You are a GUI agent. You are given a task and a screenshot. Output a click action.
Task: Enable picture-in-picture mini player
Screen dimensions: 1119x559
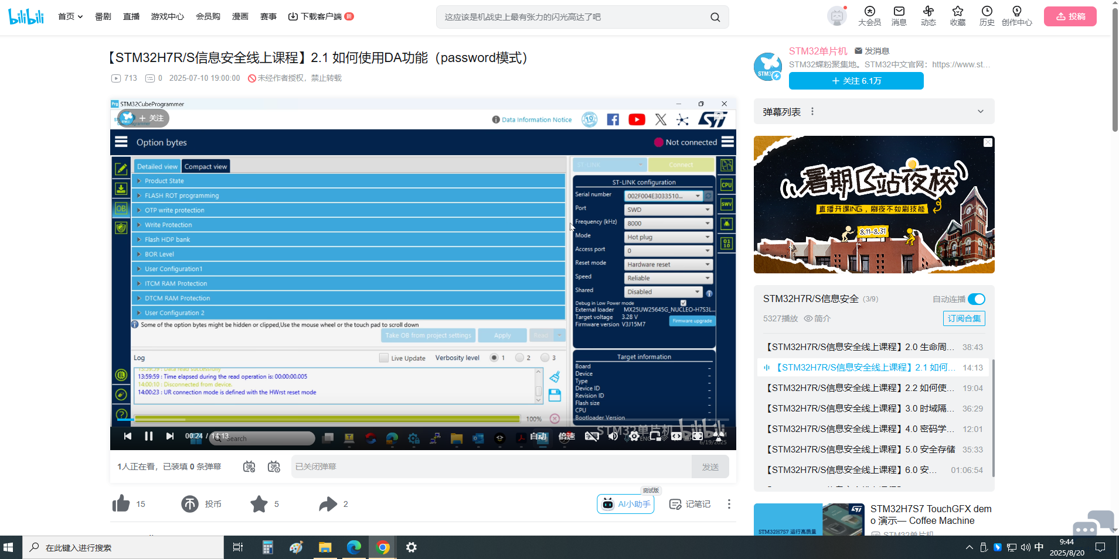click(x=655, y=436)
